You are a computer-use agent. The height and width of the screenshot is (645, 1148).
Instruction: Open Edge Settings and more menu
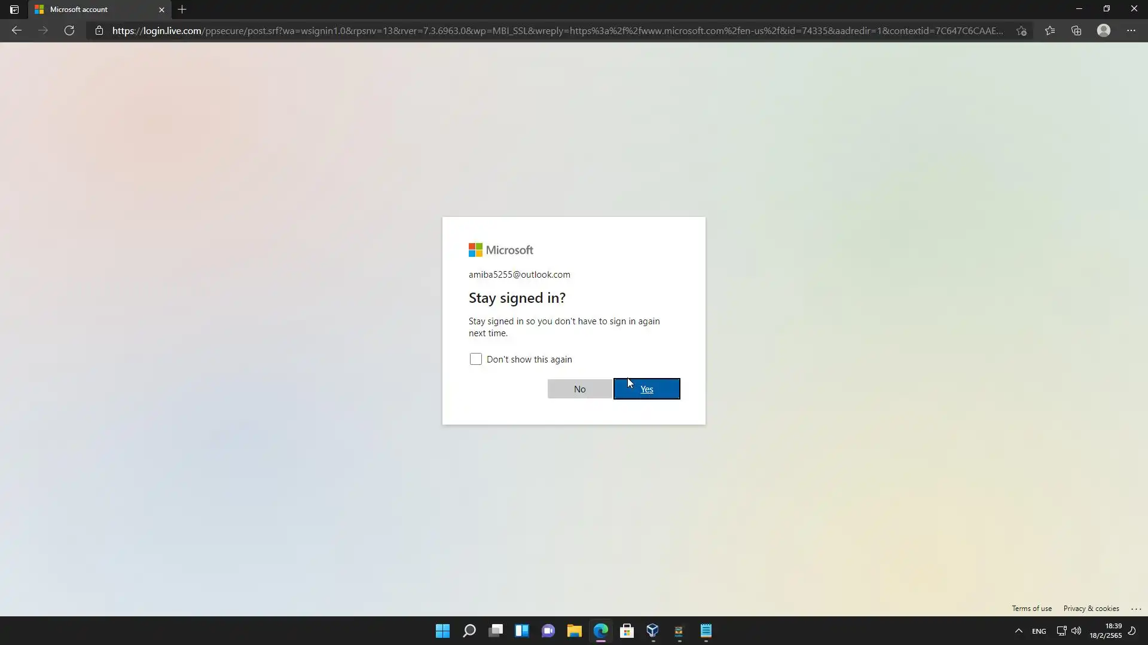point(1131,30)
